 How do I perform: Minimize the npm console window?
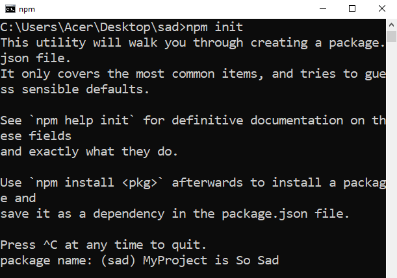322,8
